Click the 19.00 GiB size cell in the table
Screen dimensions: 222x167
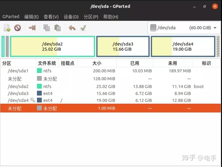point(106,100)
